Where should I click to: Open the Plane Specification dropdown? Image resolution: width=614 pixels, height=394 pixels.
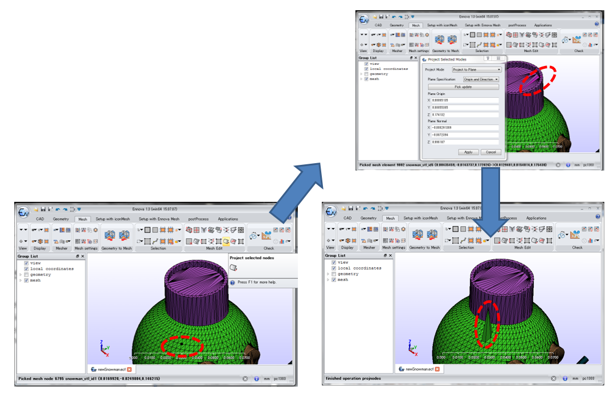tap(481, 80)
